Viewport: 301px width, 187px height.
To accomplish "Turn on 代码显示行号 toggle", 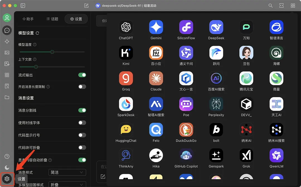I will click(x=82, y=135).
